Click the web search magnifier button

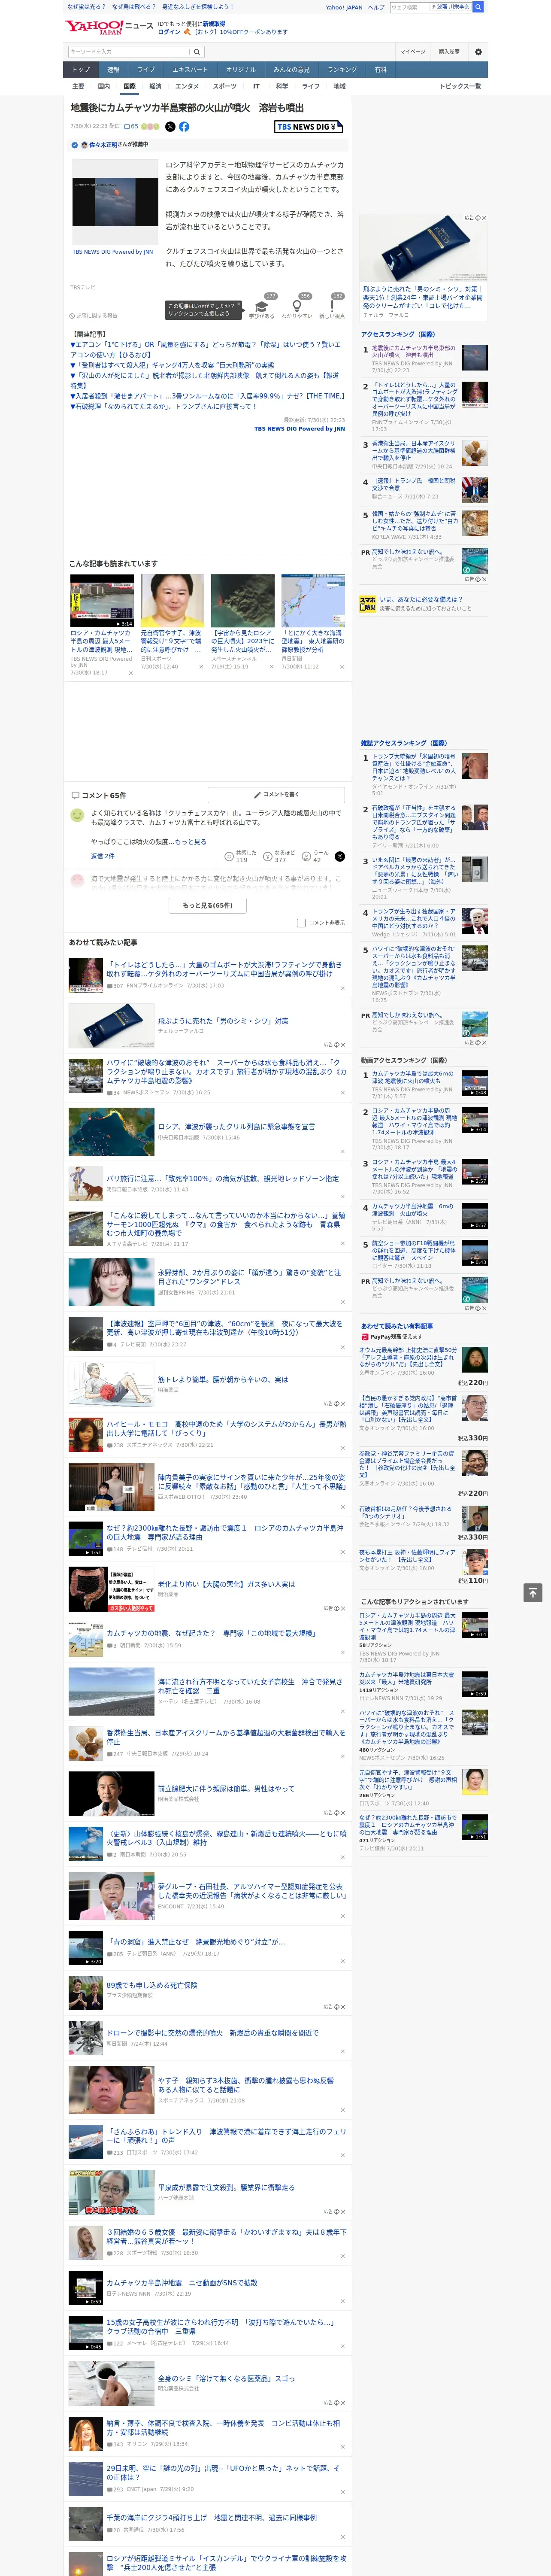[x=478, y=7]
